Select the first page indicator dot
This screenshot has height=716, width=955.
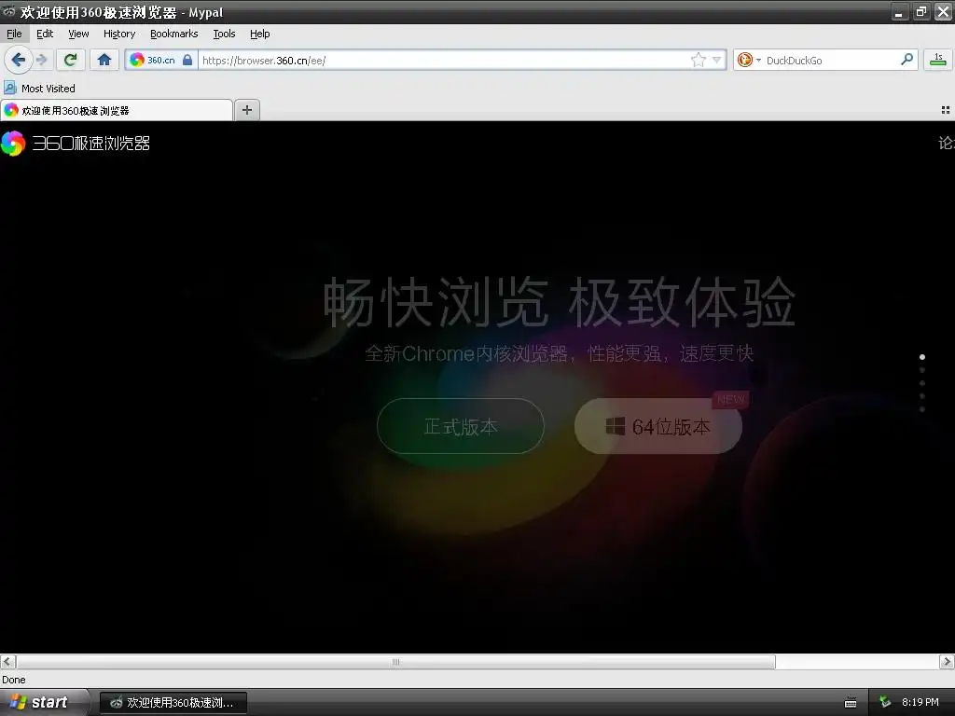click(922, 357)
